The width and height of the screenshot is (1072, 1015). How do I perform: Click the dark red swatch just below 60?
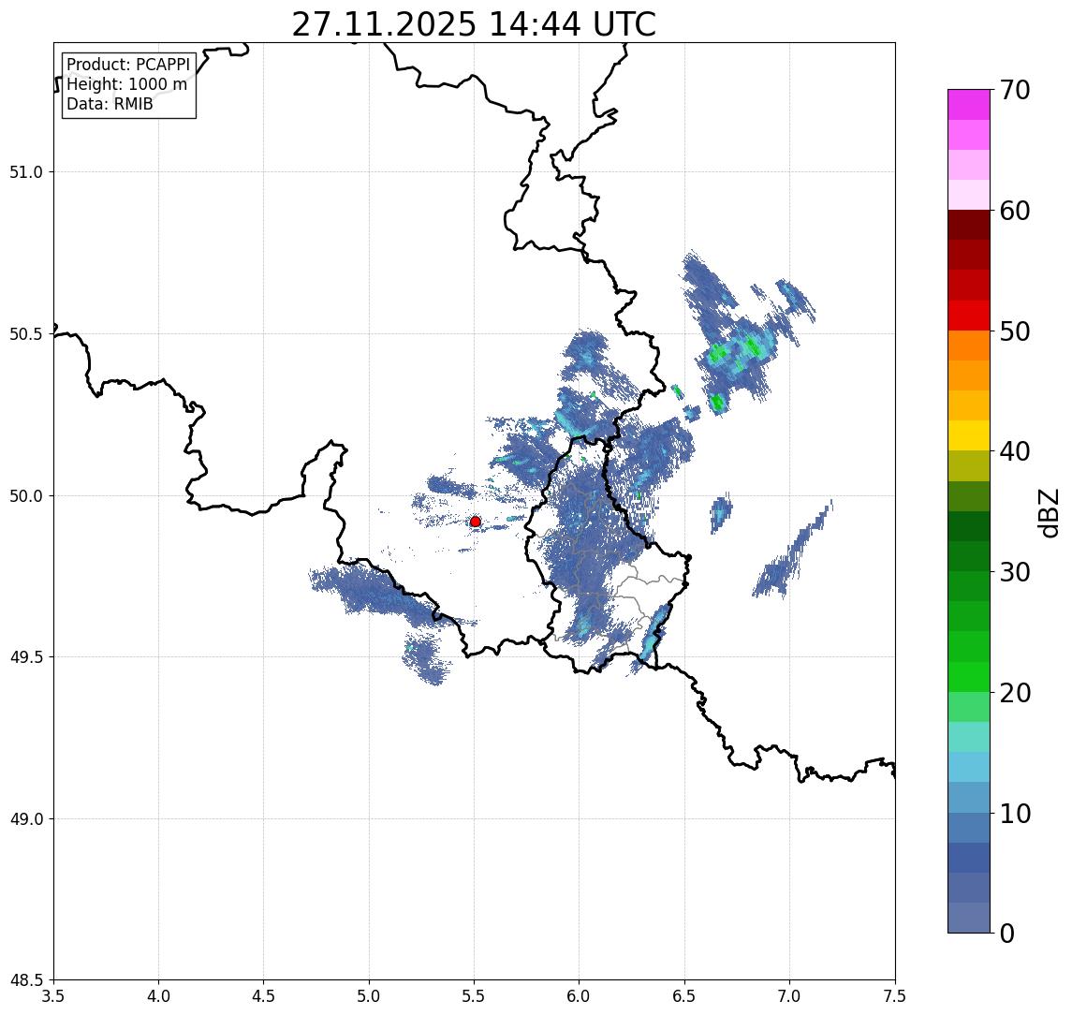pos(969,225)
